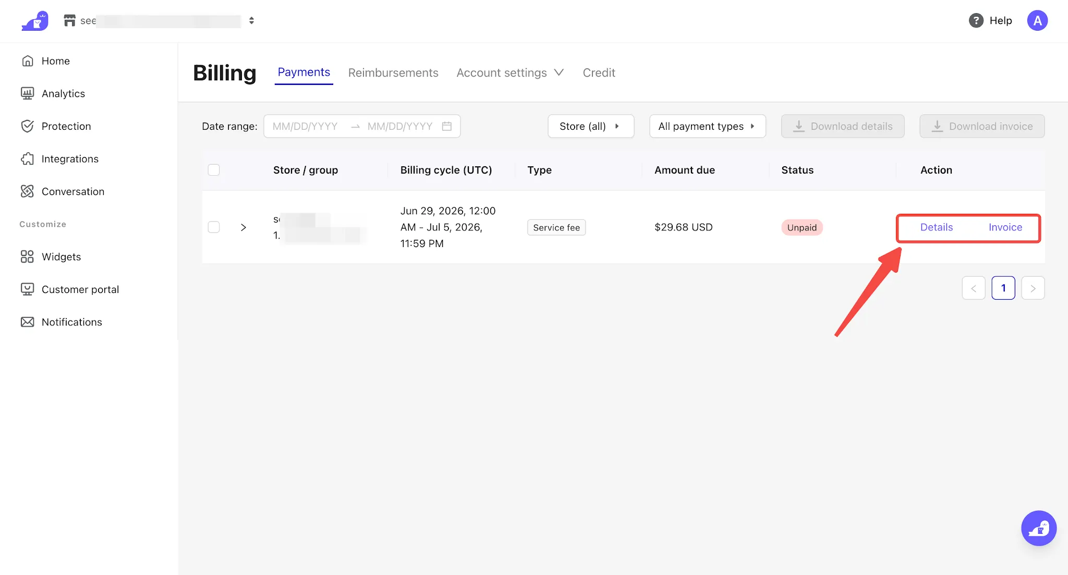Screen dimensions: 1068x575
Task: Click the Seel seal logo at top left
Action: point(35,21)
